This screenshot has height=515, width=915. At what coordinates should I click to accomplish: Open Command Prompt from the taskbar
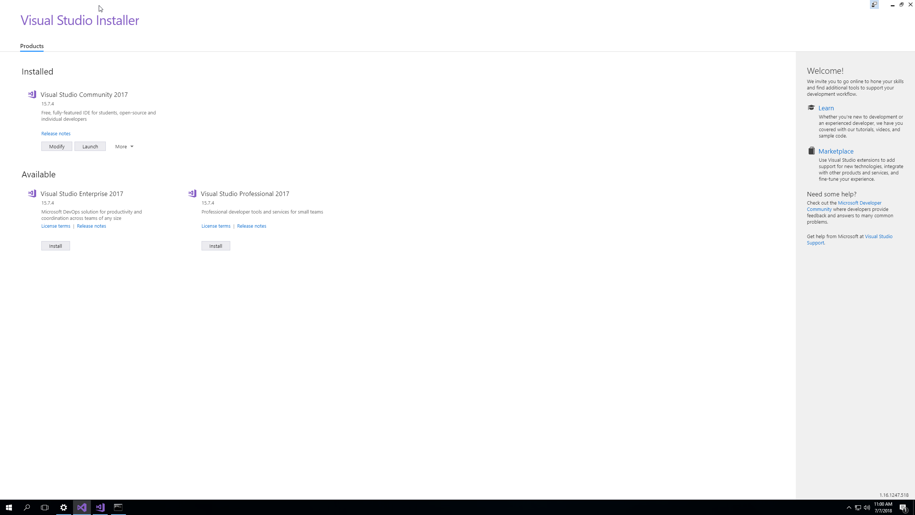click(118, 508)
